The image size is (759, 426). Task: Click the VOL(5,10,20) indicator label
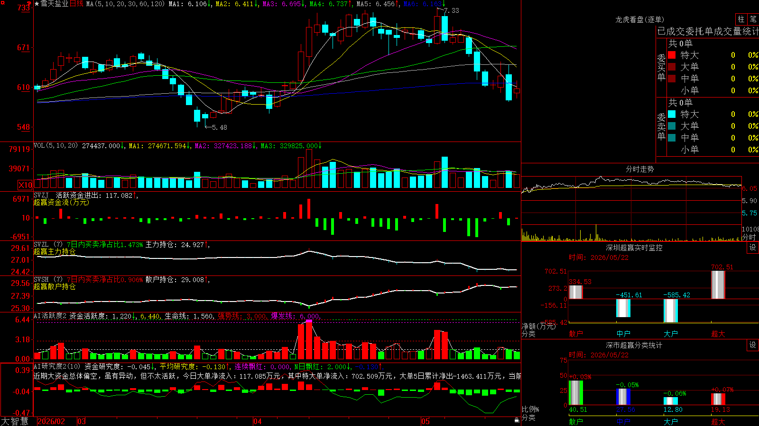[56, 146]
